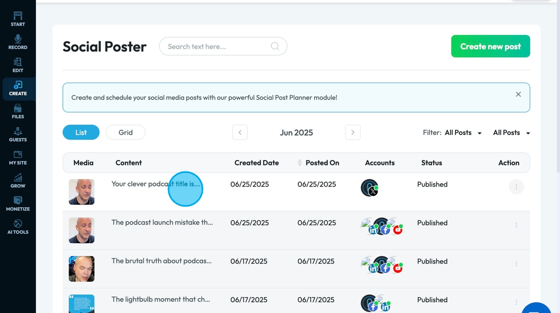The height and width of the screenshot is (313, 560).
Task: Open 'The podcast launch mistake th...' post
Action: coord(162,222)
